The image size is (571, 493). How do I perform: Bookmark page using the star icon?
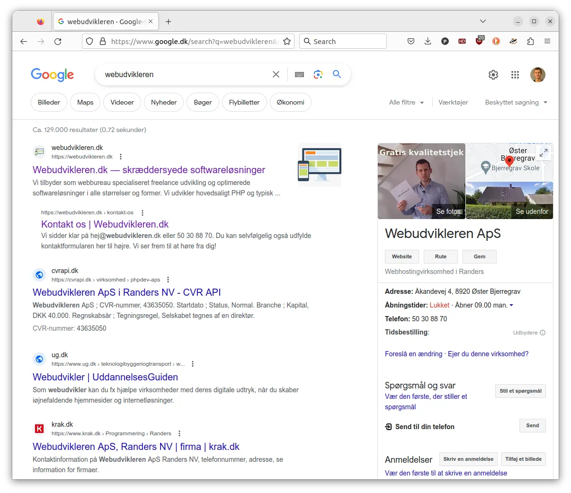coord(287,41)
